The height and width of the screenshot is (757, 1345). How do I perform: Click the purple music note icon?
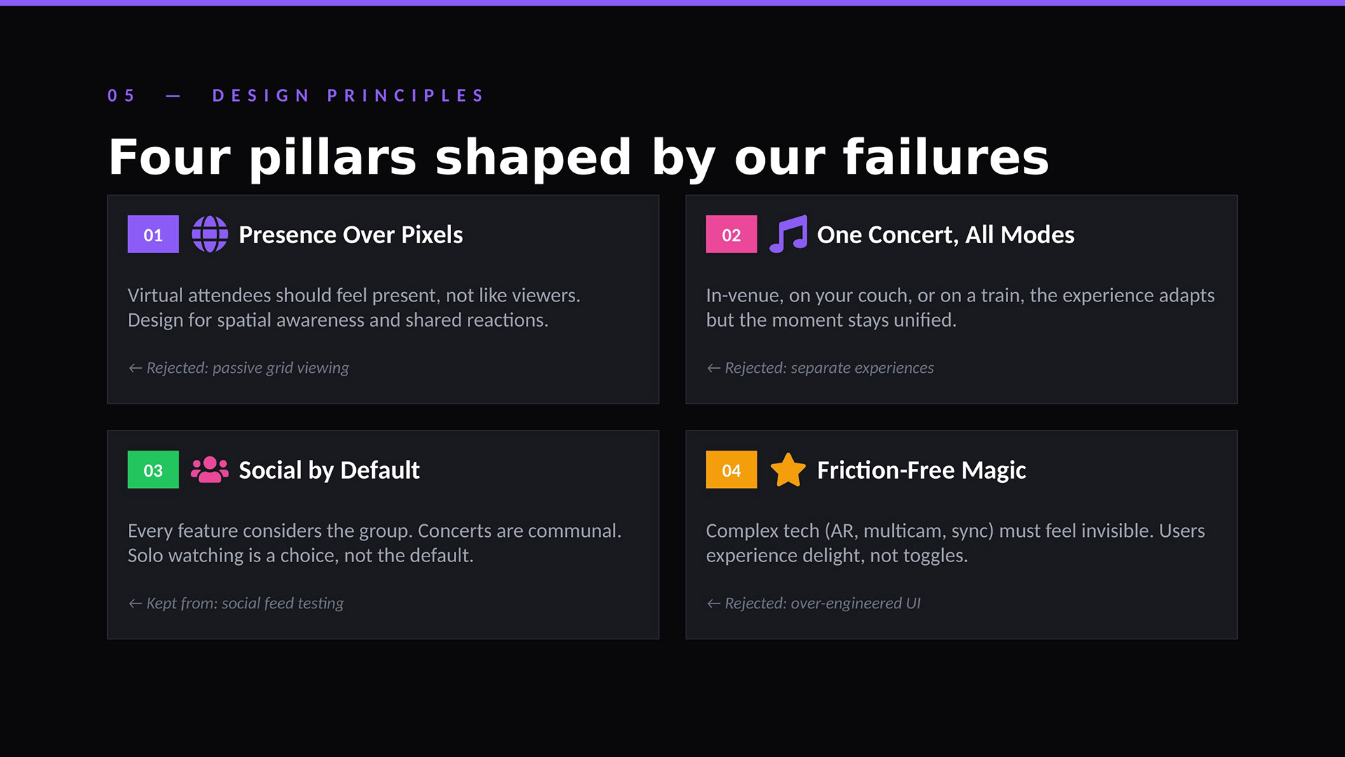pos(788,234)
